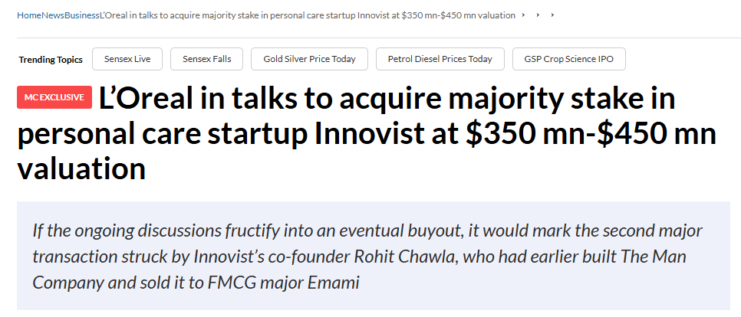Select the Sensex Falls trending topic

coord(206,59)
